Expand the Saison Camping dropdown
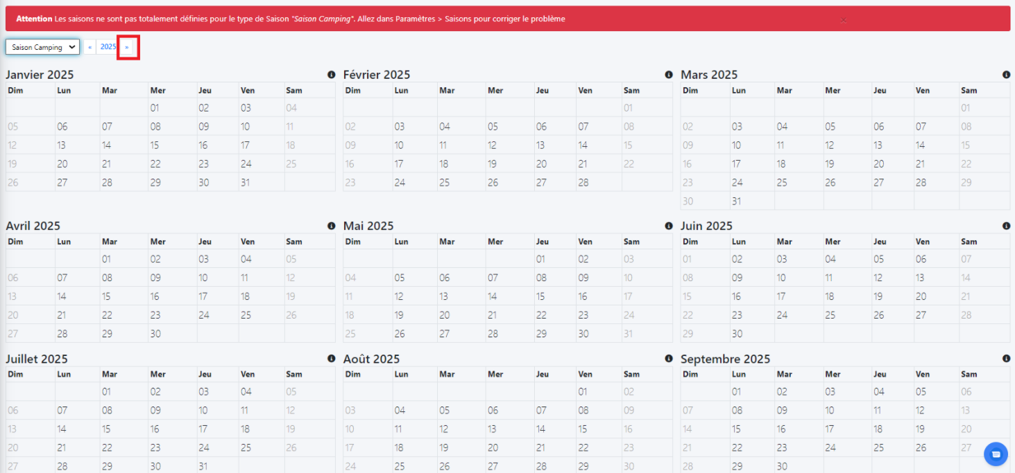This screenshot has height=473, width=1015. 42,47
